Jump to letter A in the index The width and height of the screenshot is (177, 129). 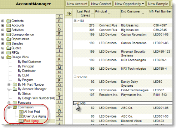point(59,17)
